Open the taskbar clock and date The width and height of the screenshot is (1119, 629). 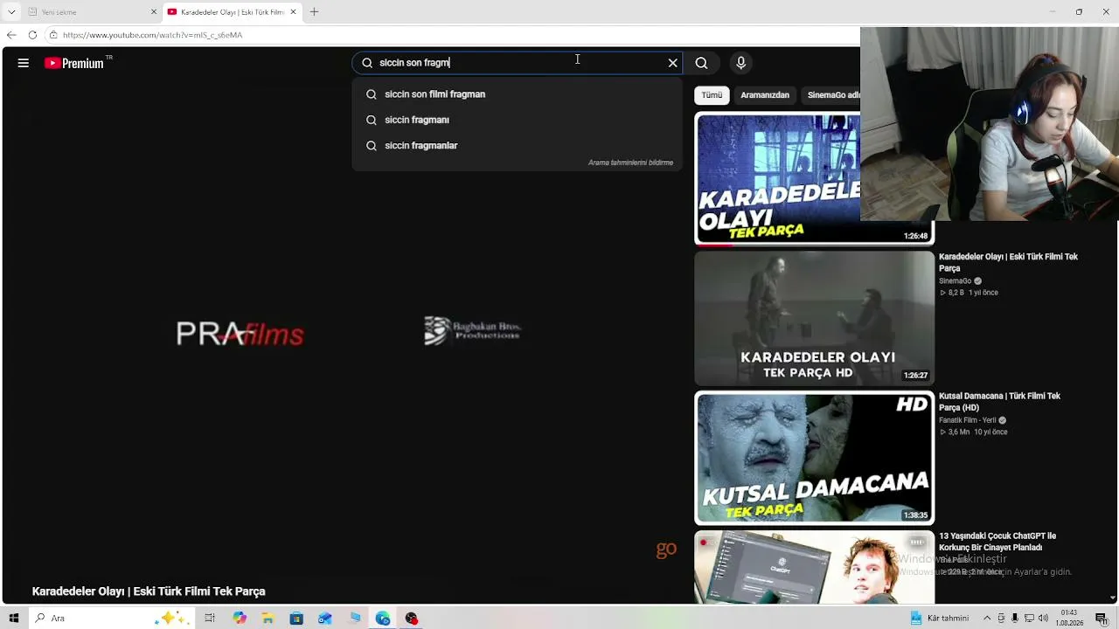pyautogui.click(x=1069, y=619)
